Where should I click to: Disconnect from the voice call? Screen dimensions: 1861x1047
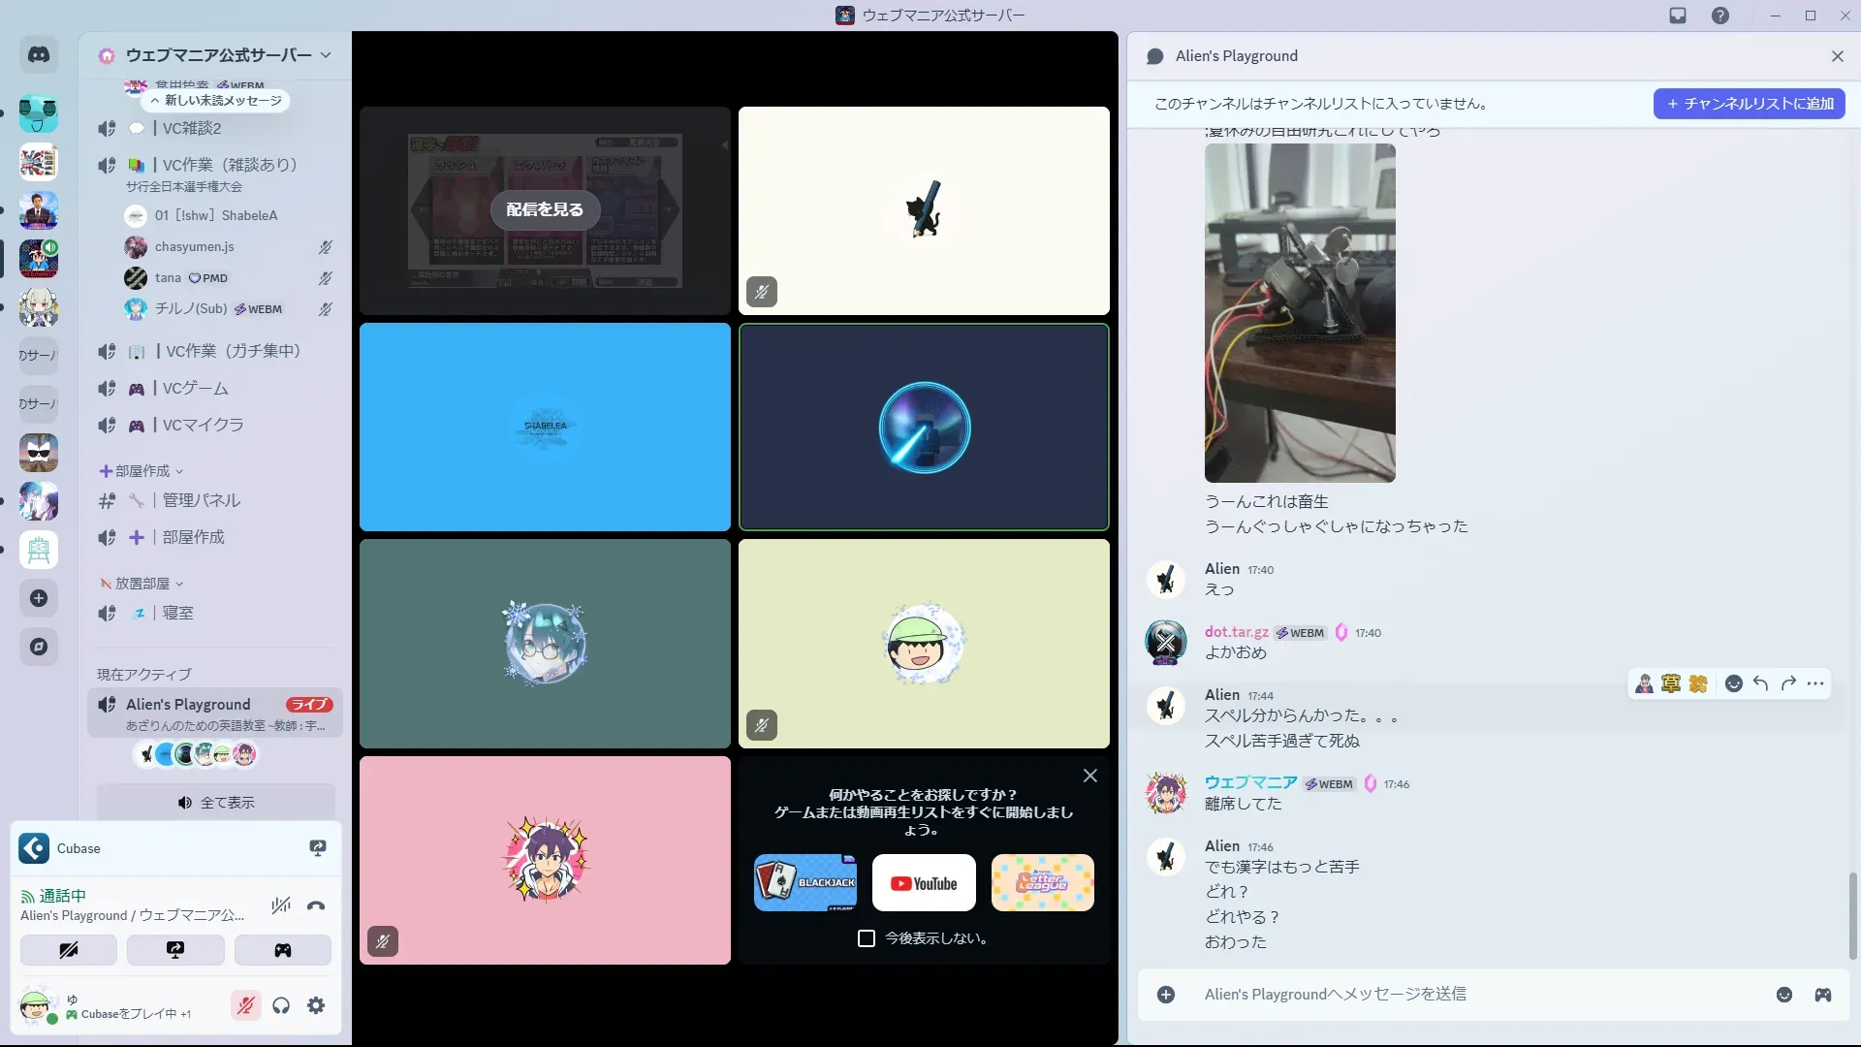point(316,906)
